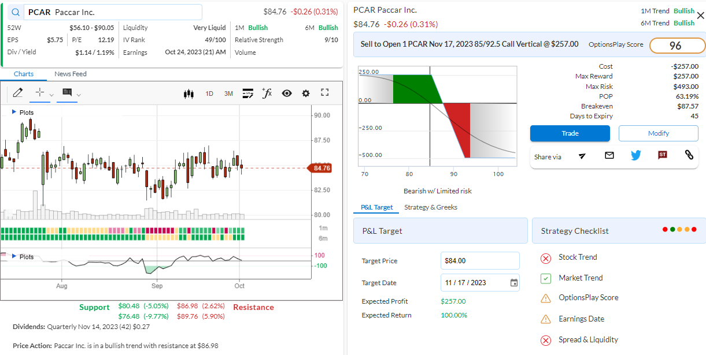
Task: Expand the upper Plots legend on price chart
Action: coord(14,111)
